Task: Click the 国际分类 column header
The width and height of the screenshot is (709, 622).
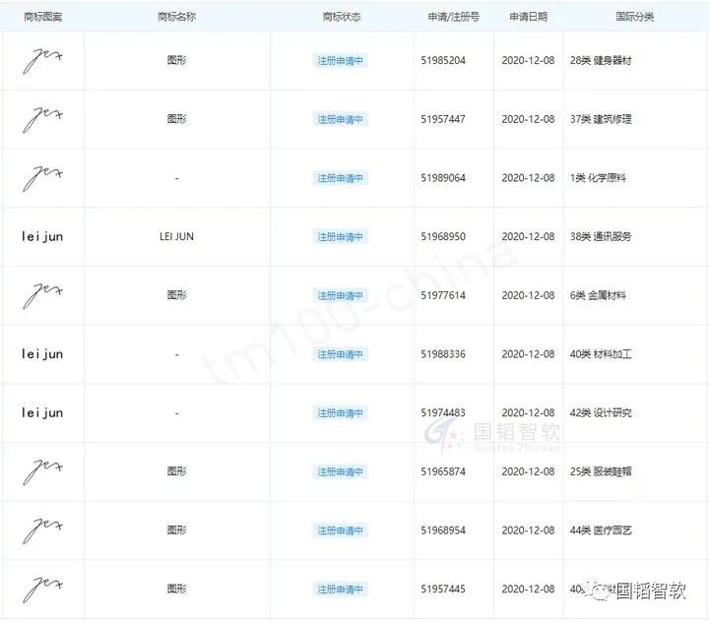Action: click(635, 17)
